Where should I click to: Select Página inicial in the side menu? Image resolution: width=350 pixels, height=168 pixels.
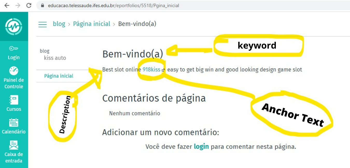coord(59,76)
